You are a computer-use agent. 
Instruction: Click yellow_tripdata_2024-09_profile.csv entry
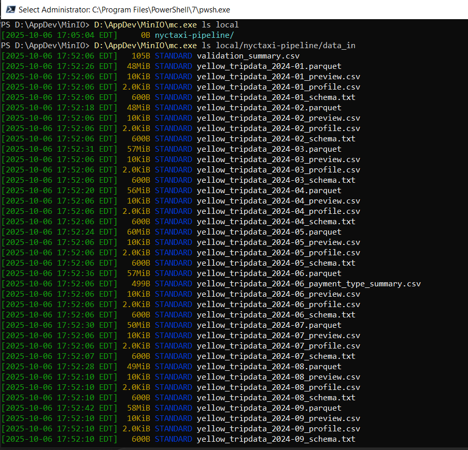click(x=278, y=429)
